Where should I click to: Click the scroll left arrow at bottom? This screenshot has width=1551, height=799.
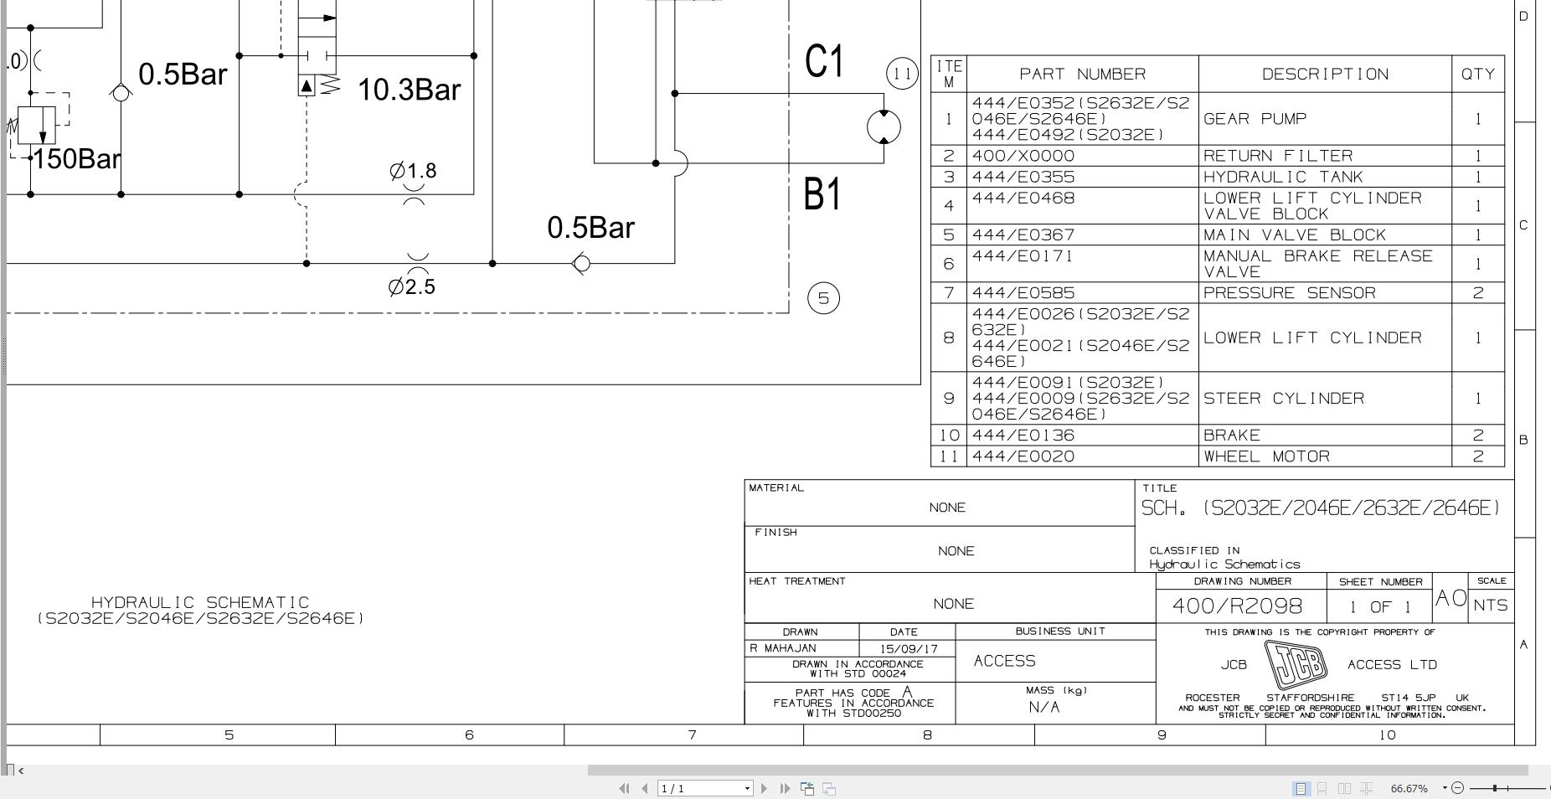tap(21, 771)
